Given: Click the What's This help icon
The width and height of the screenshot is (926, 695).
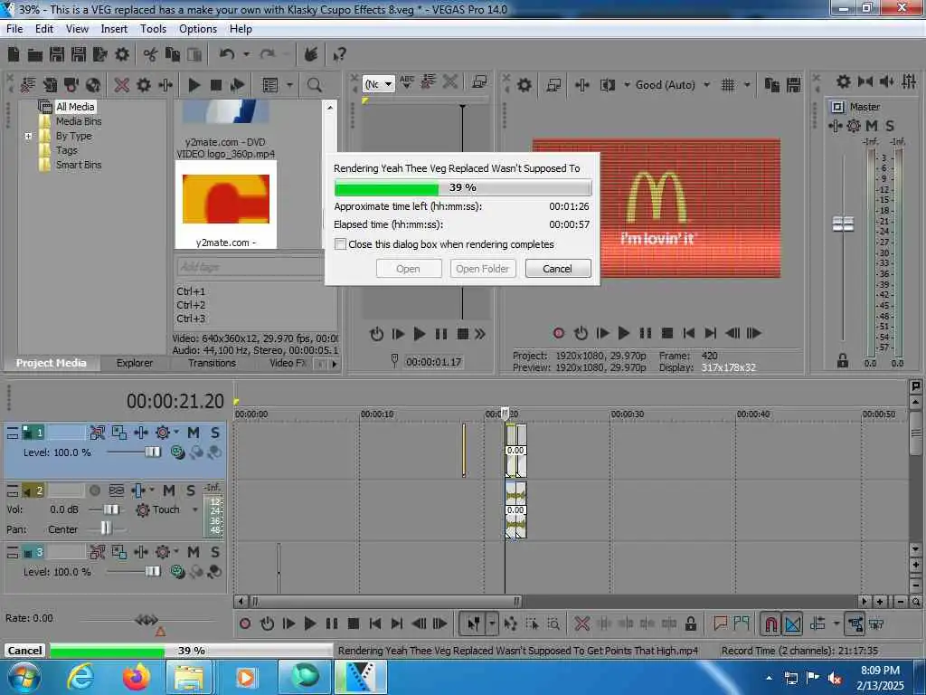Looking at the screenshot, I should [x=339, y=55].
